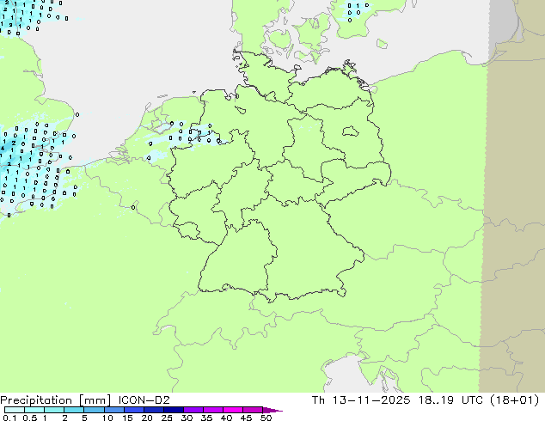
Task: Click the 'ICON-D2' model label
Action: click(x=144, y=400)
